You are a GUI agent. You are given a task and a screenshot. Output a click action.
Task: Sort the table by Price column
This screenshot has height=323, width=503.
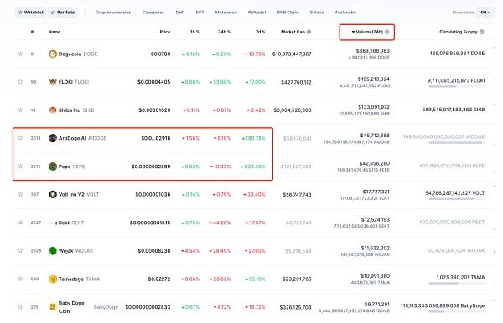point(165,32)
